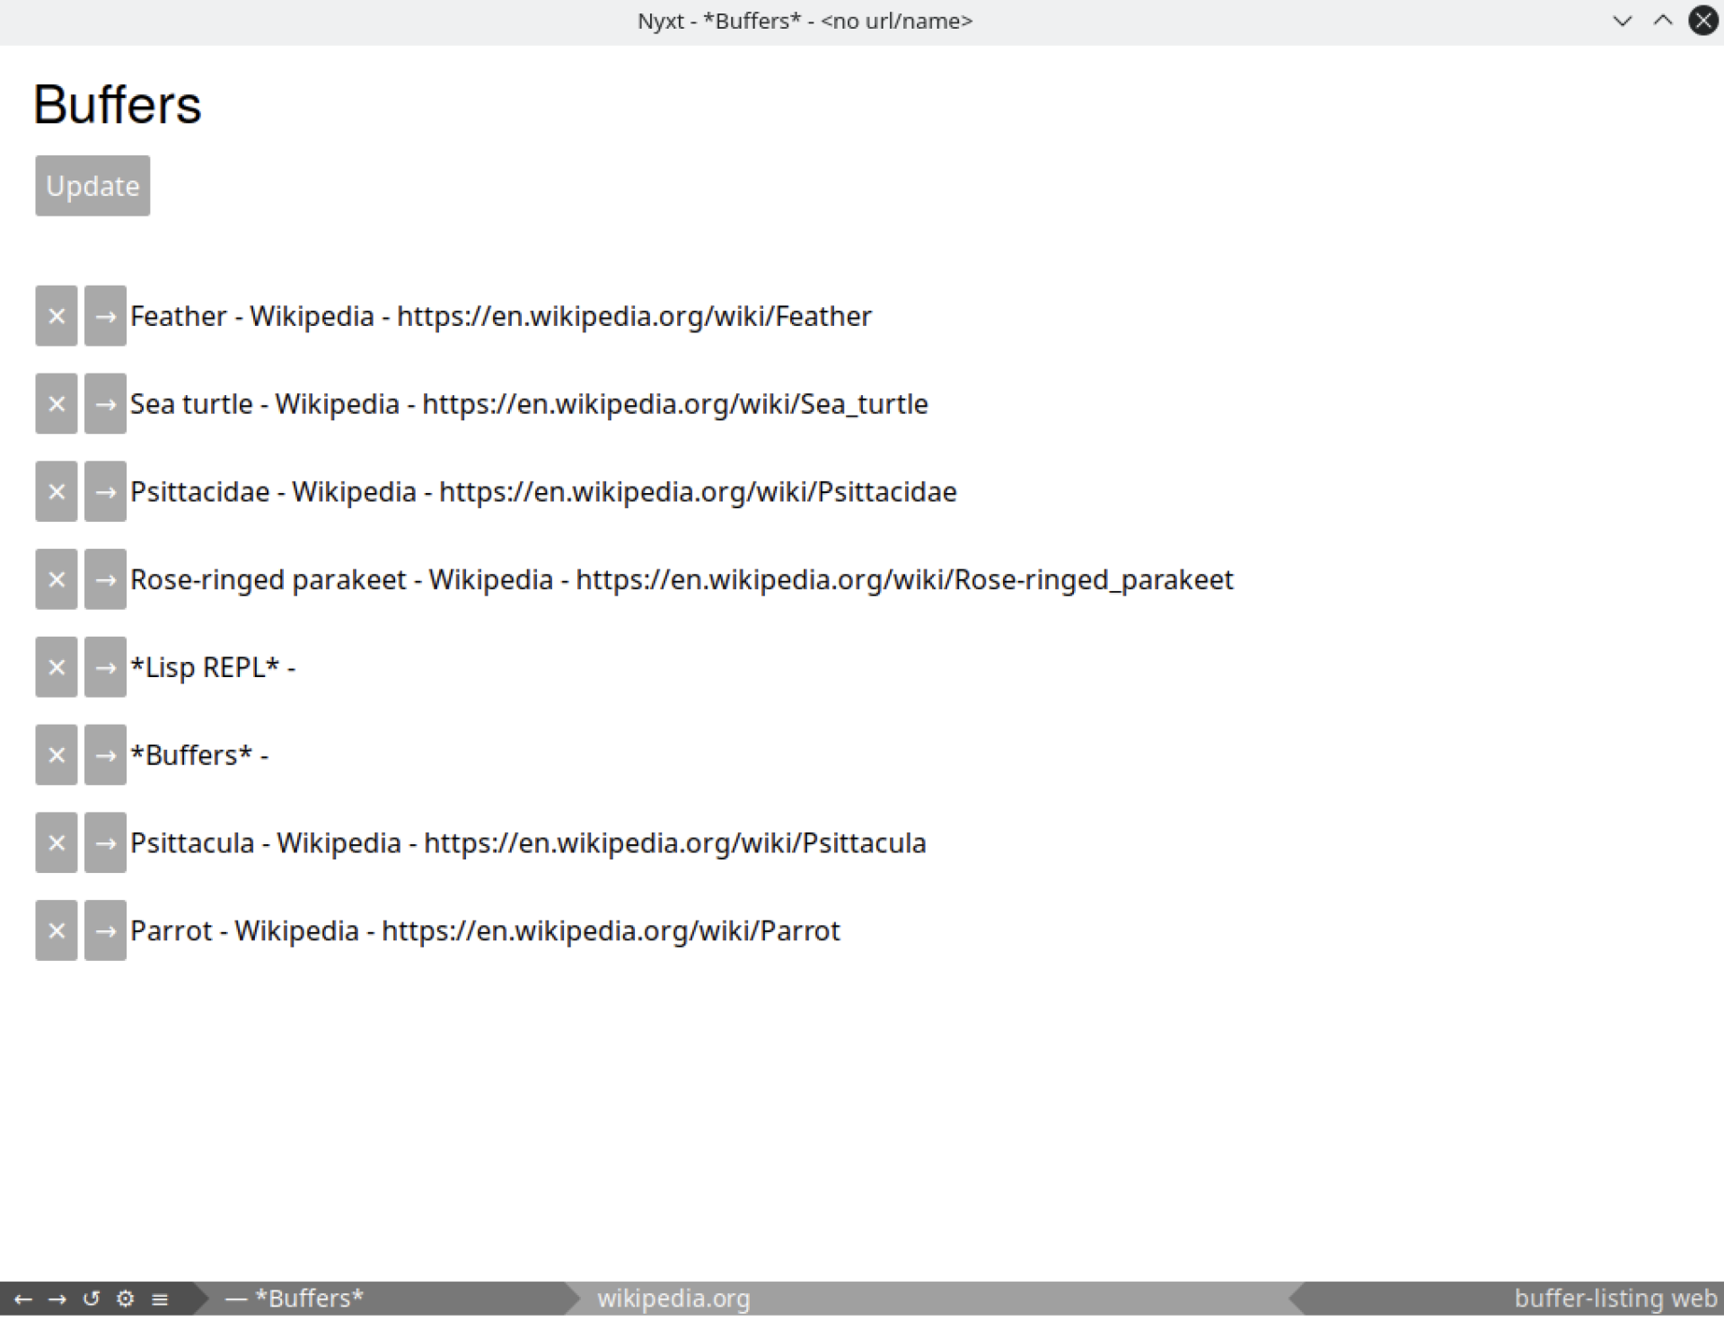
Task: Go backward with status bar arrow
Action: (x=23, y=1299)
